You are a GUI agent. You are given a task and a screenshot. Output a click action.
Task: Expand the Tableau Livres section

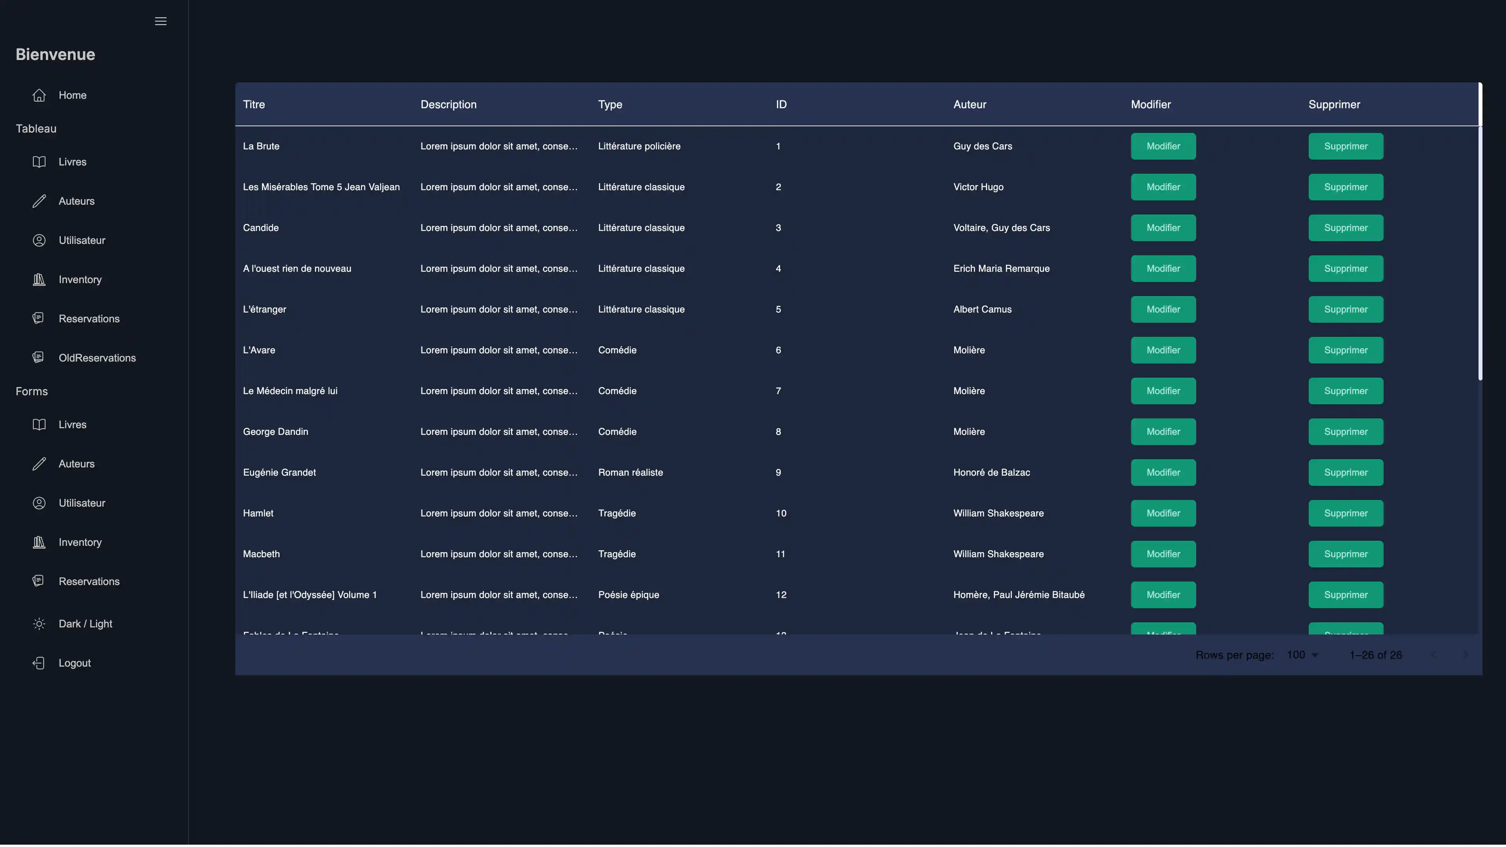[x=73, y=161]
